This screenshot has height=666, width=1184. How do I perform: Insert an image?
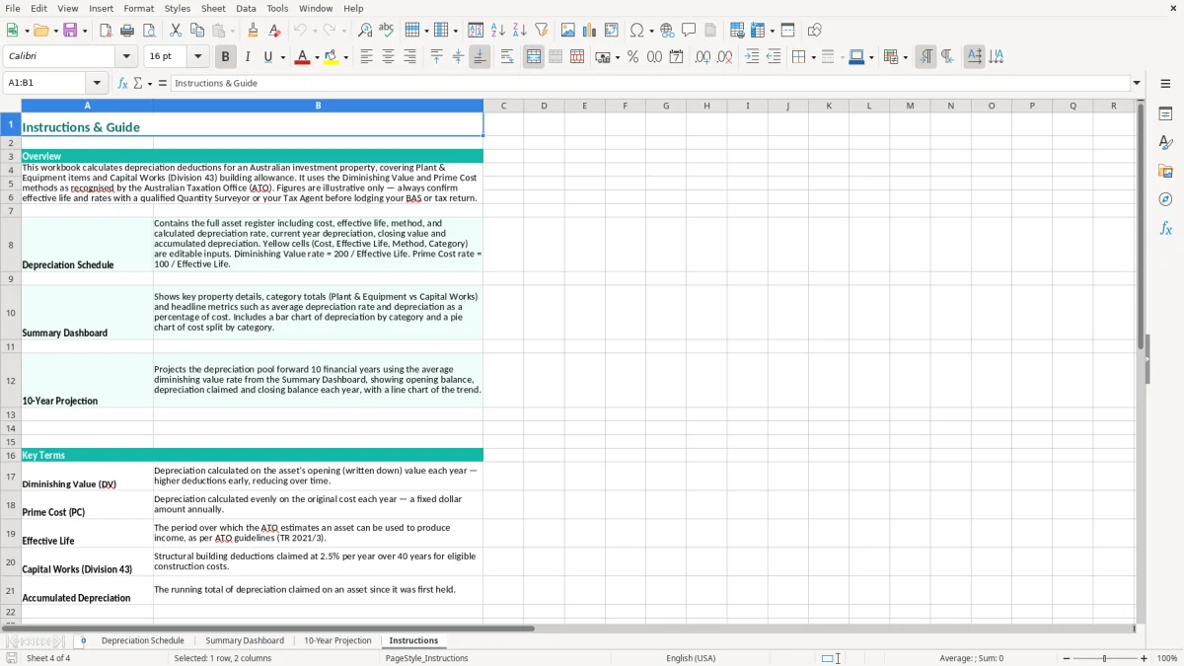pos(568,31)
